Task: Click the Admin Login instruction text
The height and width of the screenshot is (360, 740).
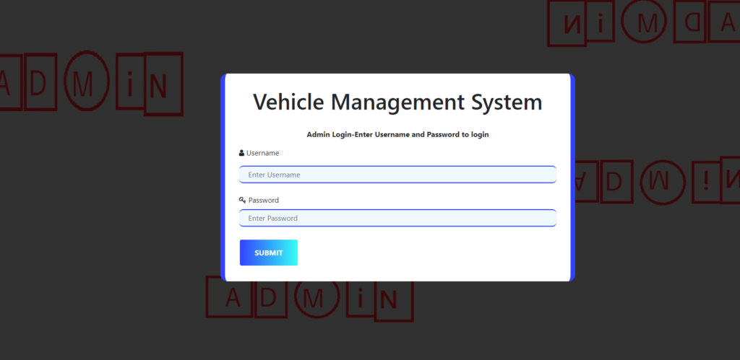Action: click(397, 134)
